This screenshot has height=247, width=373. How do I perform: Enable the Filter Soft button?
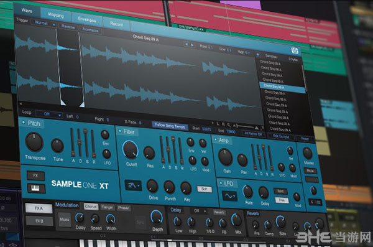(205, 189)
